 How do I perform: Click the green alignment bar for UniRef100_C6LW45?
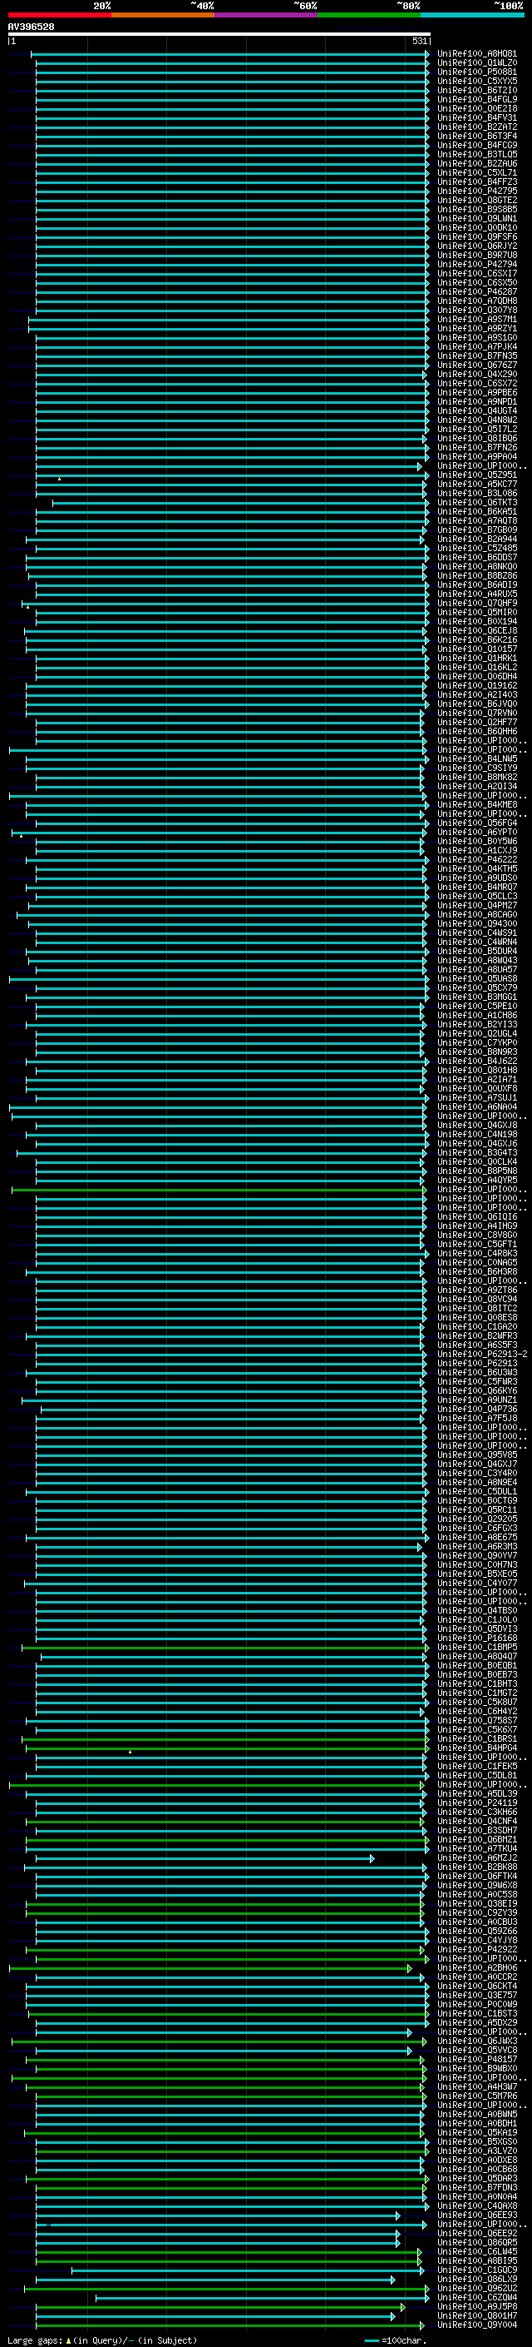click(x=229, y=2252)
